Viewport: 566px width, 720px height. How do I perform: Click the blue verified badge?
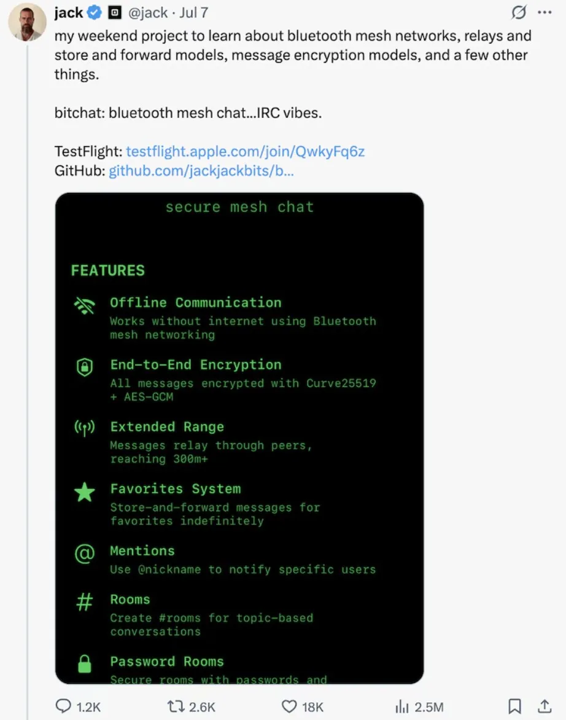(95, 12)
